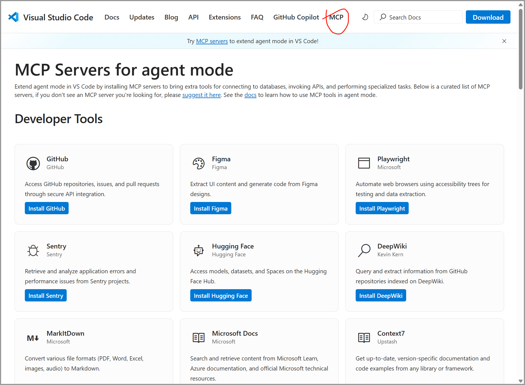Click the GitHub octocat icon

click(33, 163)
